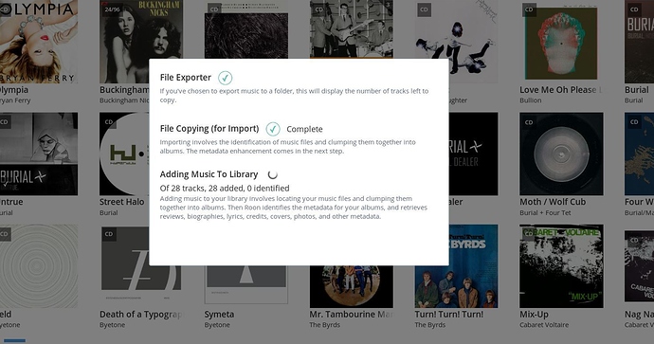
Task: Click the 'File Exporter' heading
Action: 186,77
